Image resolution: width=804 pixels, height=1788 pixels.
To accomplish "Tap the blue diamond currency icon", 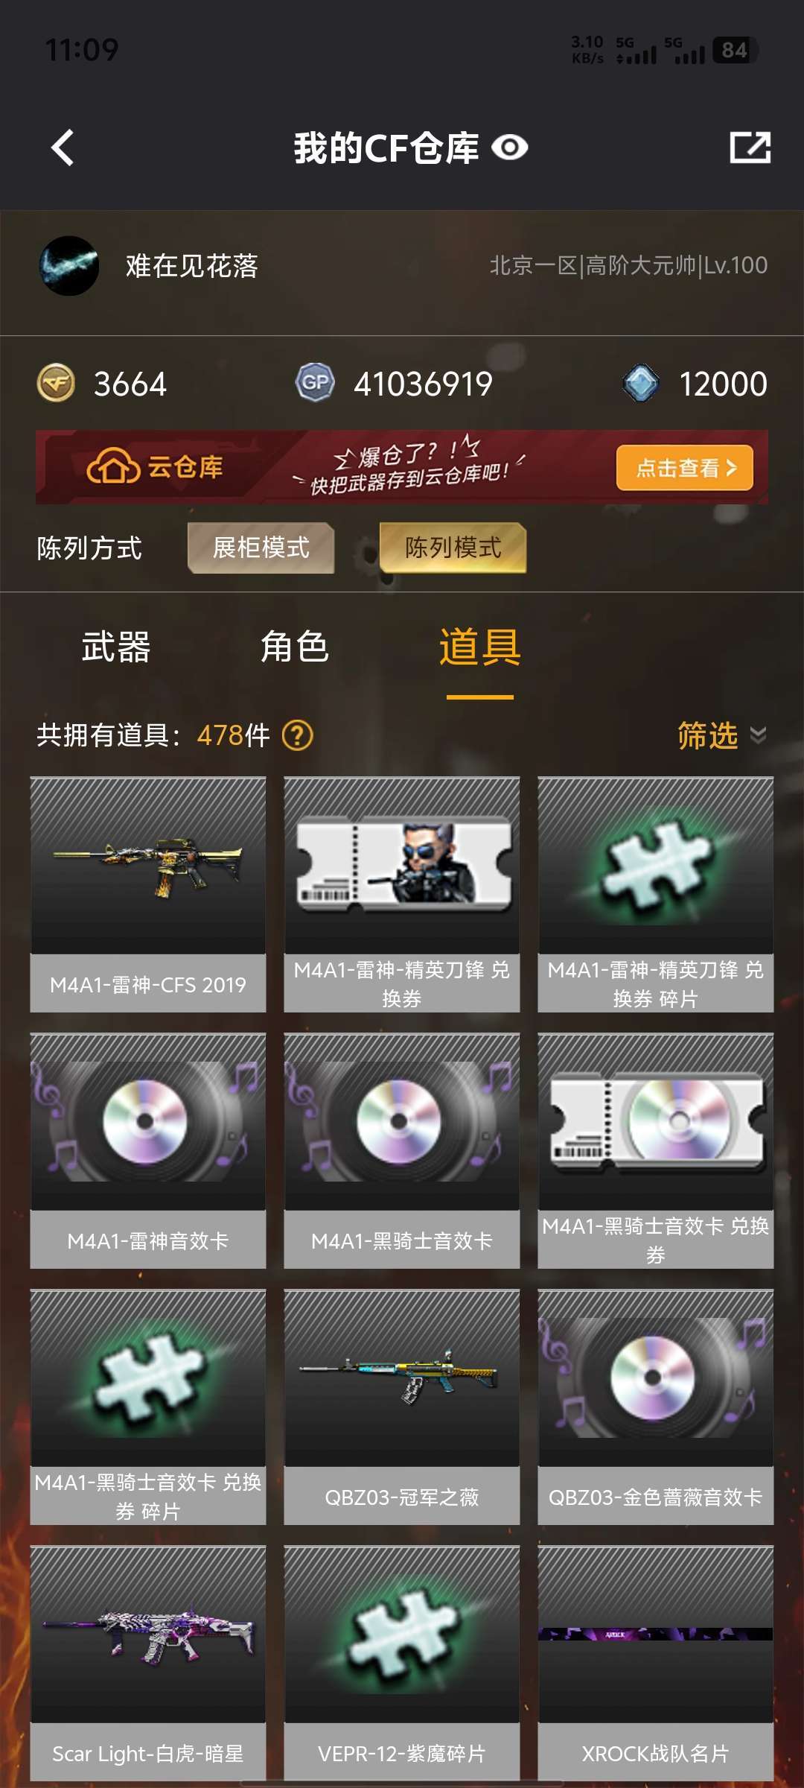I will 640,384.
